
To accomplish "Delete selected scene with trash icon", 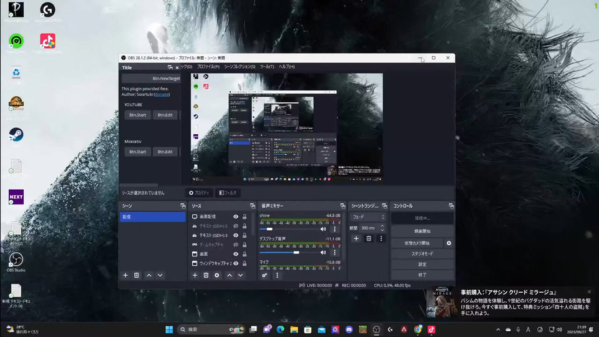I will point(137,275).
